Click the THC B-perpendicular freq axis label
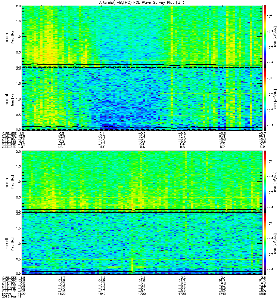The width and height of the screenshot is (280, 299). pyautogui.click(x=10, y=182)
